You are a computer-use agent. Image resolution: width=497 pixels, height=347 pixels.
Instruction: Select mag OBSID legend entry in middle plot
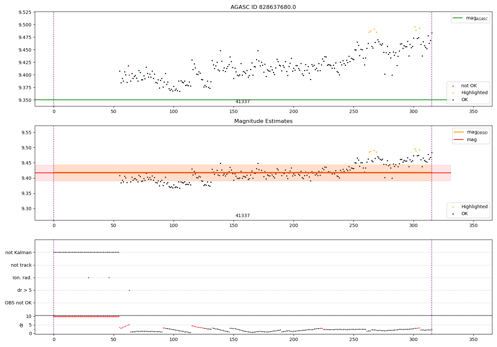click(470, 132)
